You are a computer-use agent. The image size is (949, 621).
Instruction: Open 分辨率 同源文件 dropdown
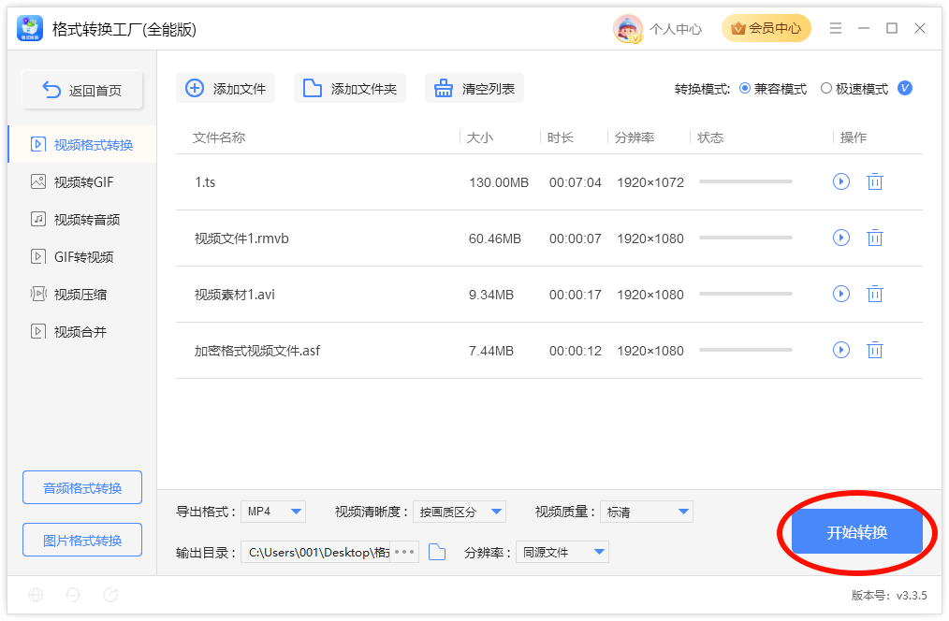pos(562,552)
